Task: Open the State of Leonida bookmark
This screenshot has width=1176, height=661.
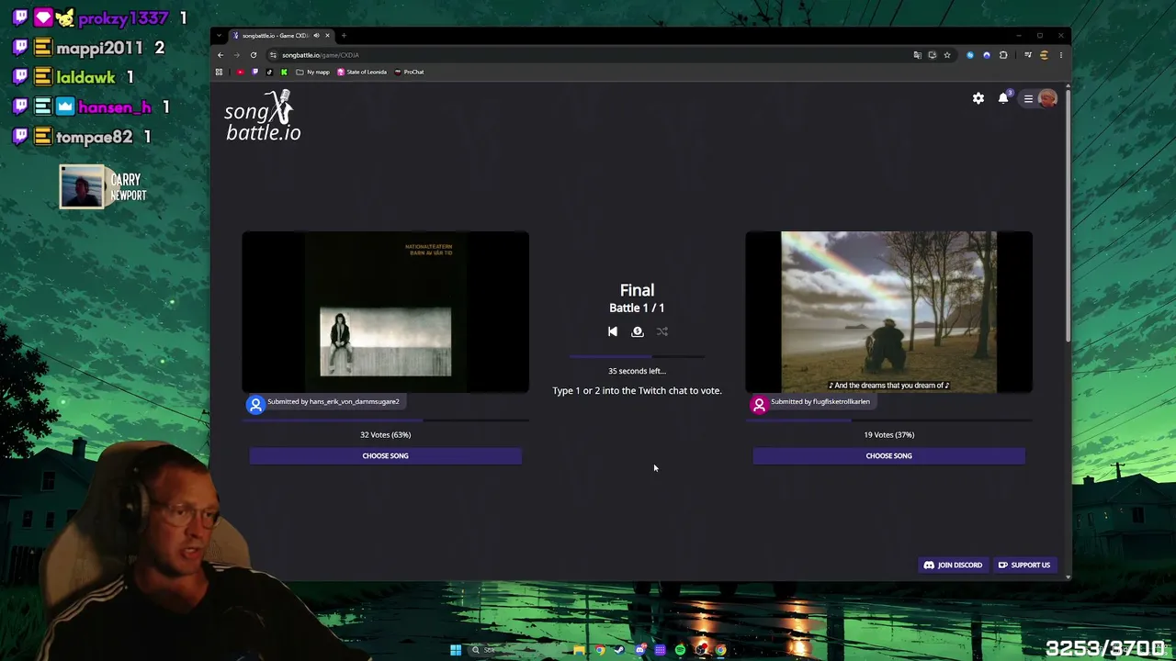Action: click(362, 72)
